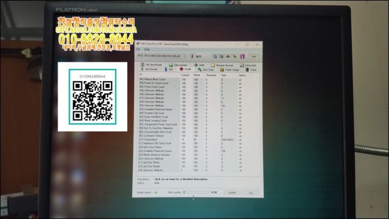Click the purple download arrow icon

242,56
